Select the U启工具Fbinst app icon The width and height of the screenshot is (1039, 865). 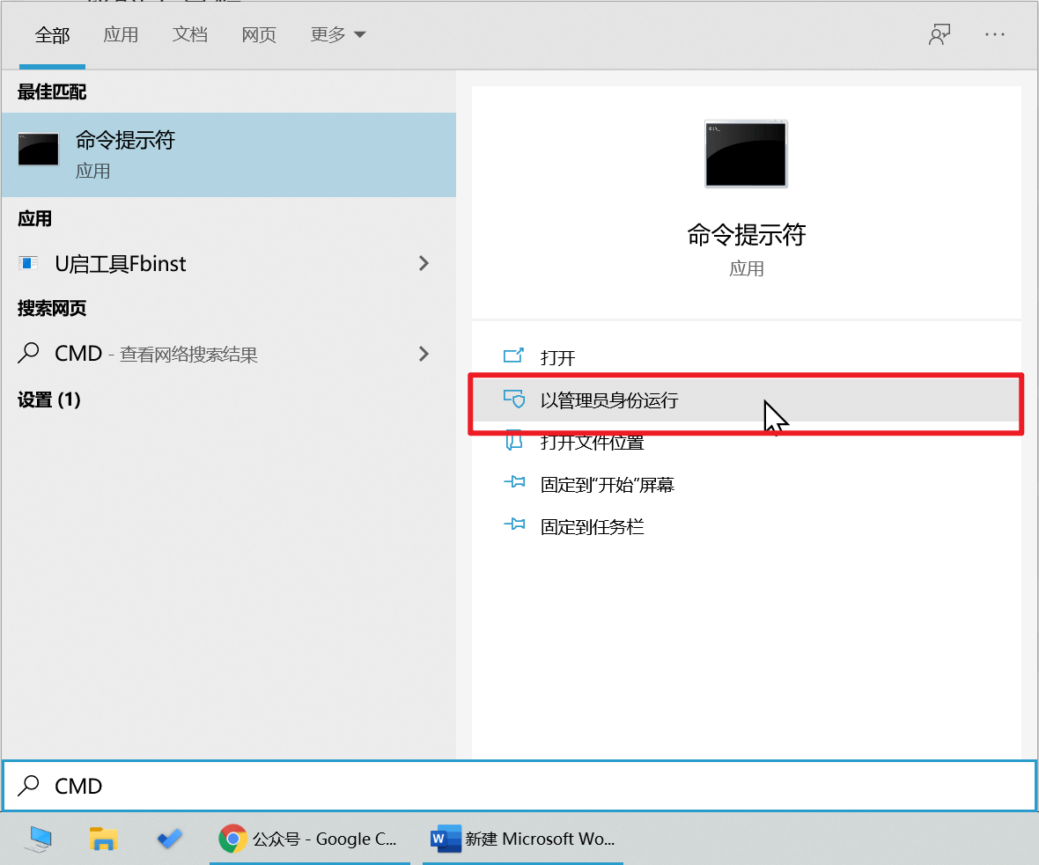click(x=27, y=263)
